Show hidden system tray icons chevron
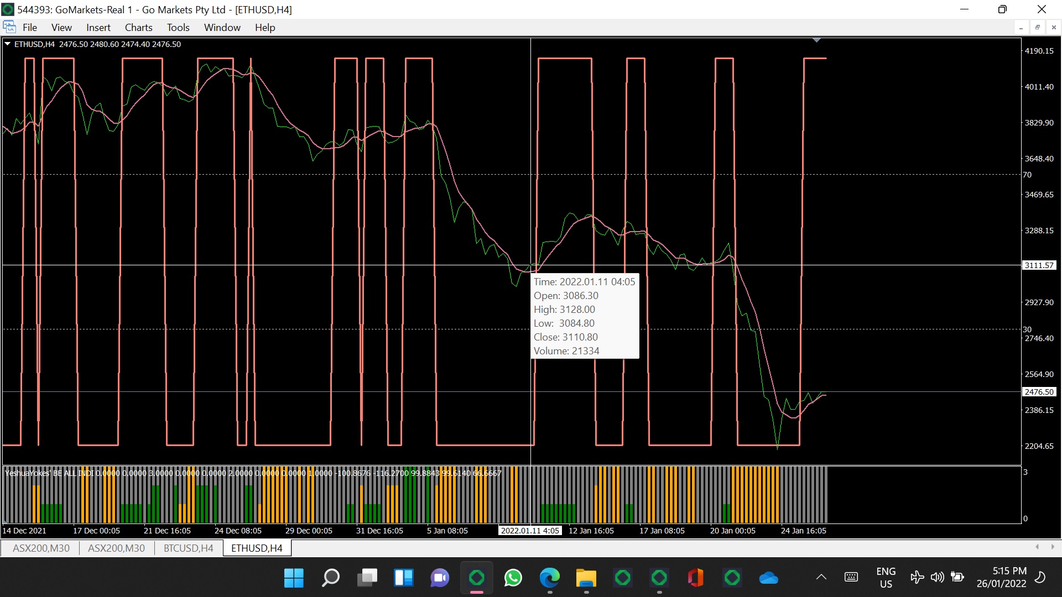 [x=821, y=577]
